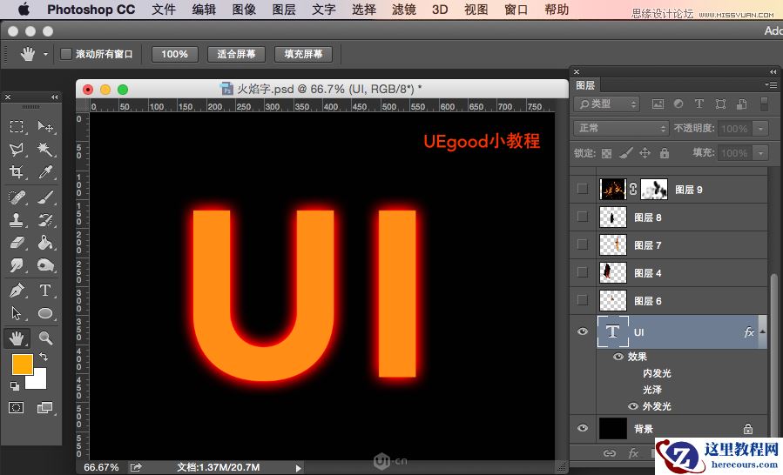Viewport: 783px width, 475px height.
Task: Filter layers by shape type
Action: 720,104
